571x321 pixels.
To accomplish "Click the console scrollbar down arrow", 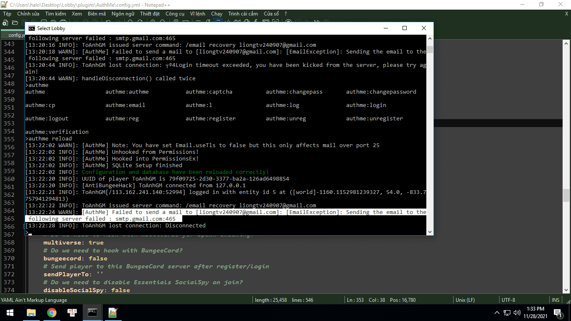I will point(430,232).
